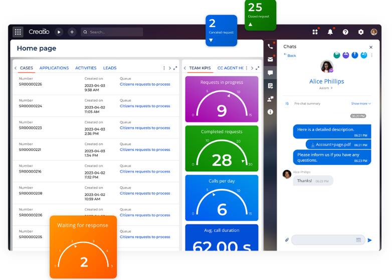Expand cases widget to full screen

point(175,68)
